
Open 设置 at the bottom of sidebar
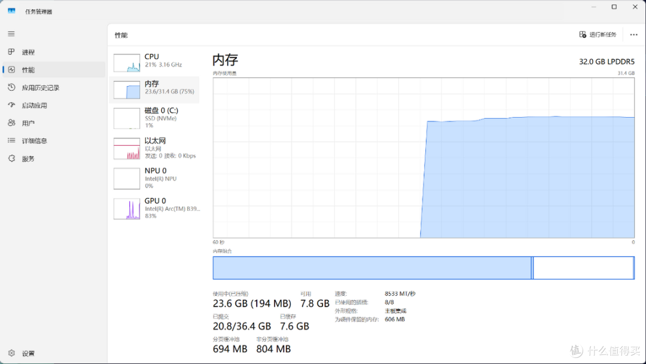click(x=54, y=353)
